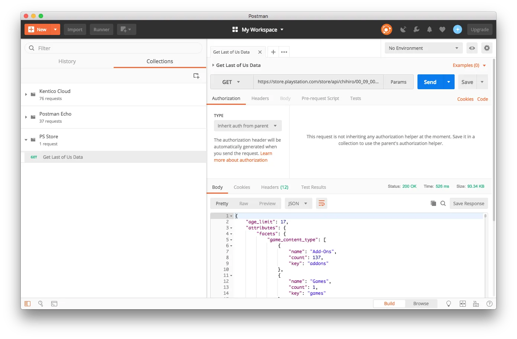Screen dimensions: 517x339
Task: View response Cookies tab
Action: tap(242, 187)
